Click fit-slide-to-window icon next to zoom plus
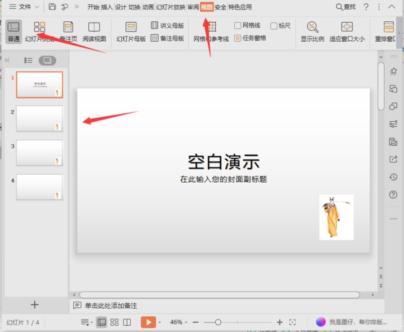 click(x=292, y=322)
